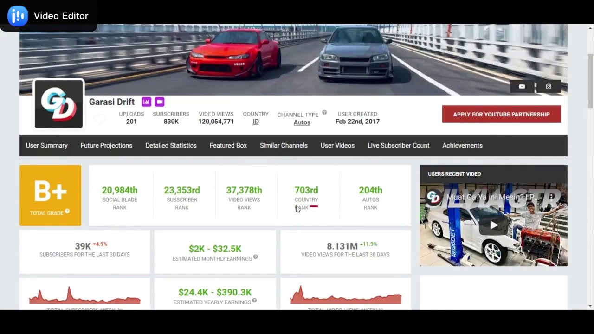This screenshot has height=334, width=594.
Task: Open the User Videos tab
Action: (337, 145)
